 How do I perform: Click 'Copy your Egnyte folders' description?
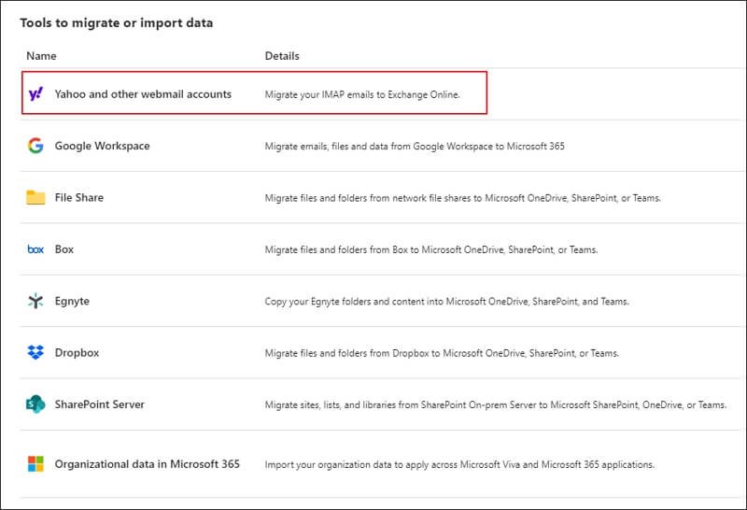pyautogui.click(x=447, y=301)
